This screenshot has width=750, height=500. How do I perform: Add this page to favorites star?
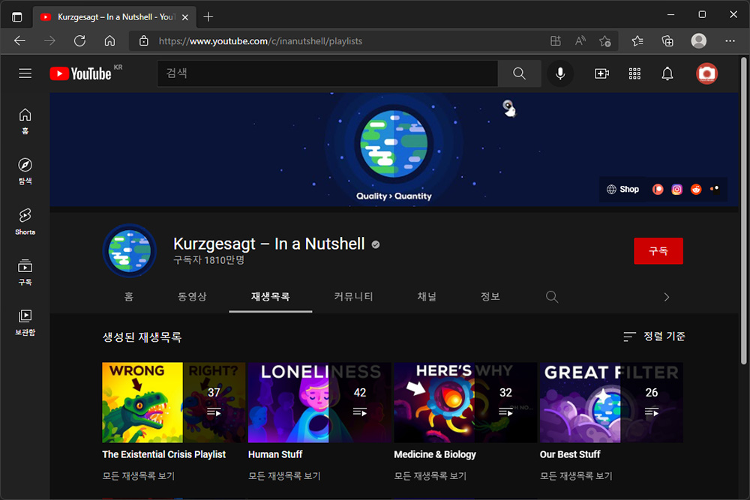(x=604, y=41)
